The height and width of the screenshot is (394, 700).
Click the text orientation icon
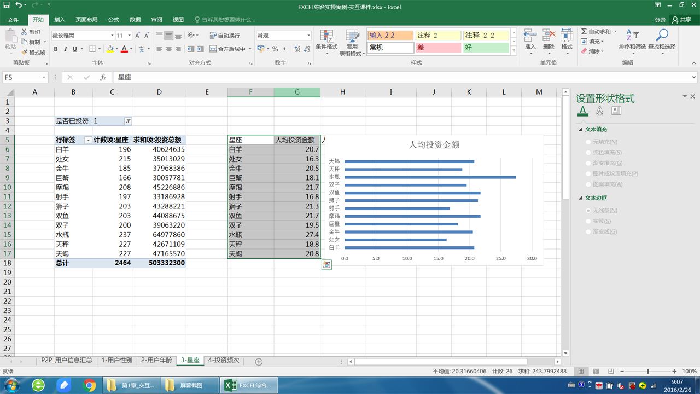(x=191, y=35)
